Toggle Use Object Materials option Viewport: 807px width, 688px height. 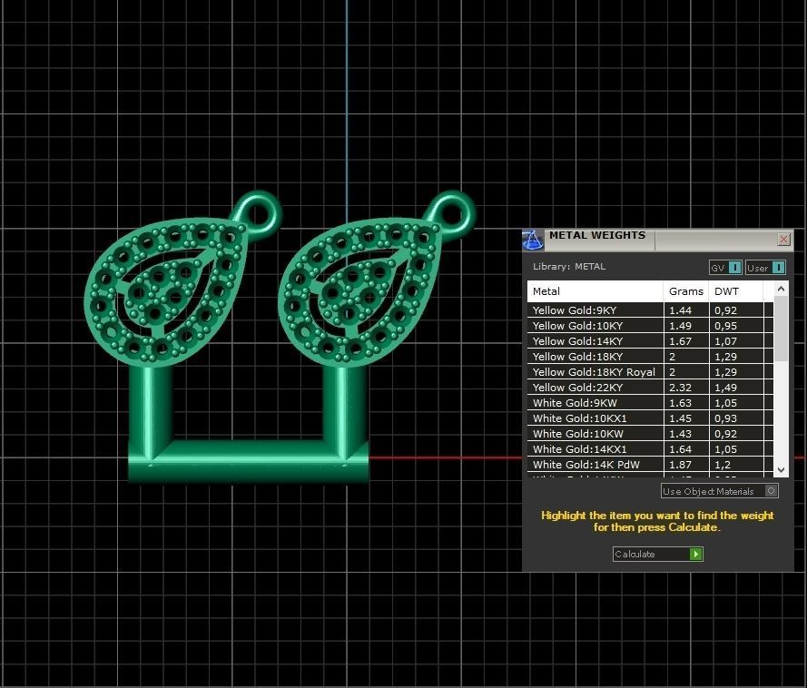[720, 491]
